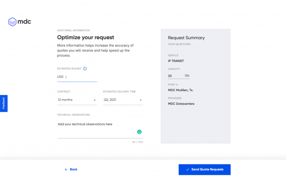The image size is (286, 180).
Task: Click the technical observations text area
Action: tap(100, 129)
